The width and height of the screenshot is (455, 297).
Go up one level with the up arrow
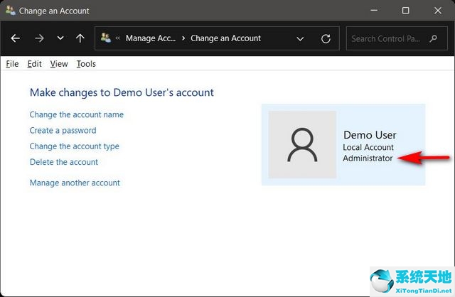pos(80,38)
